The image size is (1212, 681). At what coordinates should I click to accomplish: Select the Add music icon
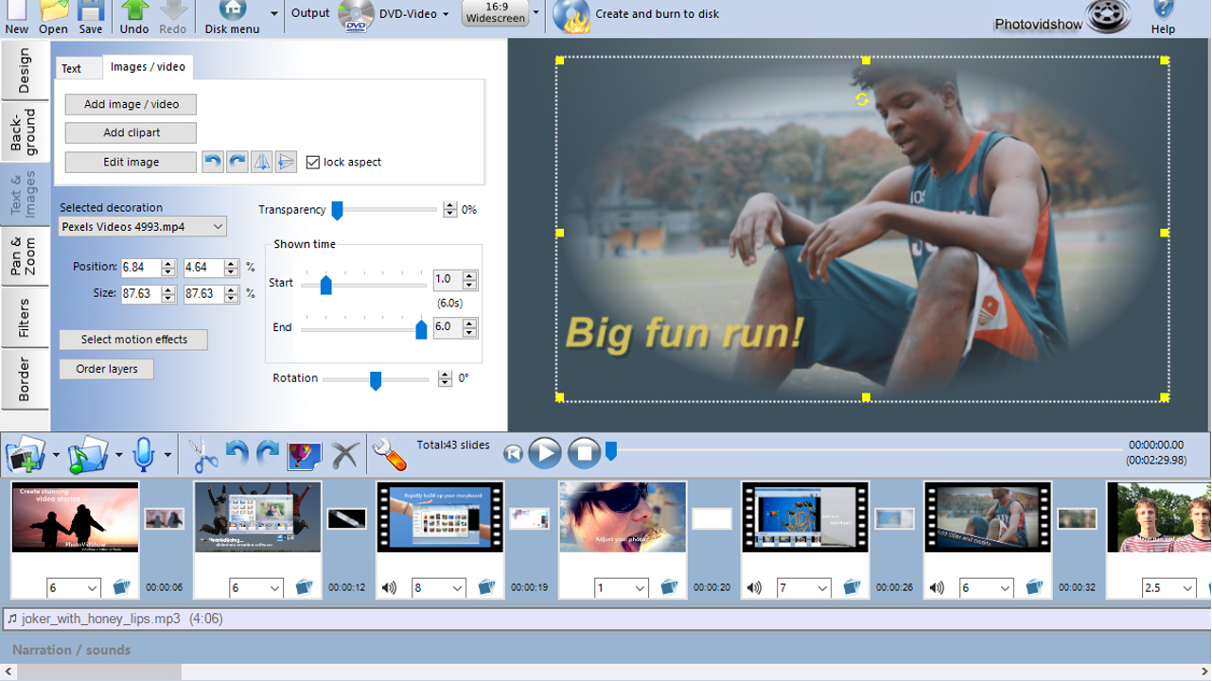tap(85, 454)
